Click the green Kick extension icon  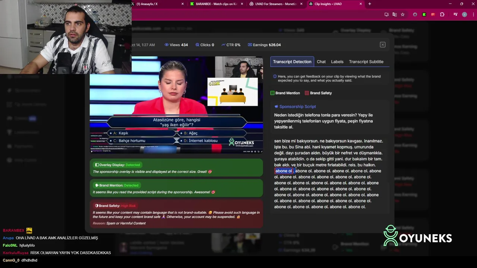pyautogui.click(x=424, y=15)
